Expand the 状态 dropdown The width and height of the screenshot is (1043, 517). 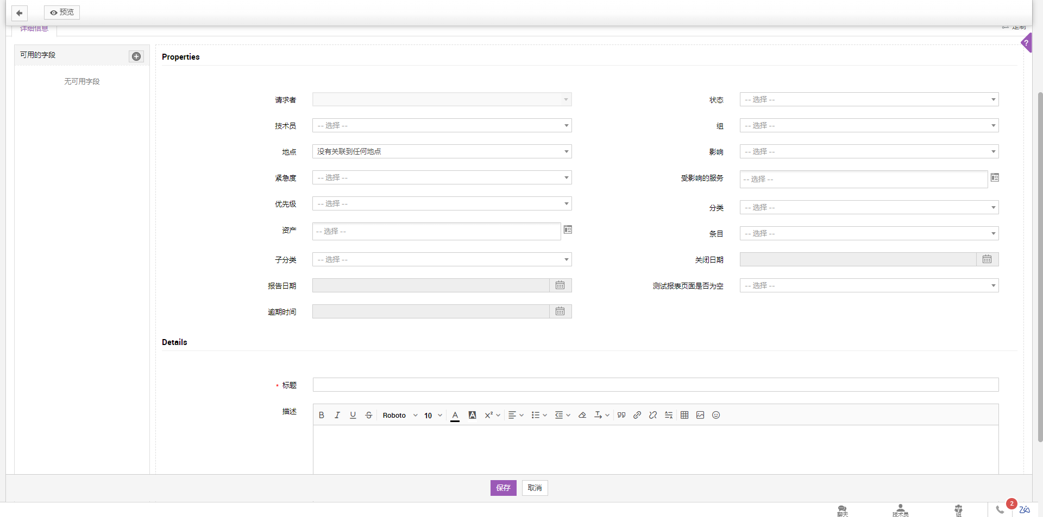869,100
